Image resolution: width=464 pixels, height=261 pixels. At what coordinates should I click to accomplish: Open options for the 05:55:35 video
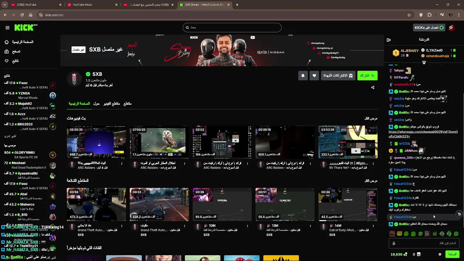coord(122,163)
